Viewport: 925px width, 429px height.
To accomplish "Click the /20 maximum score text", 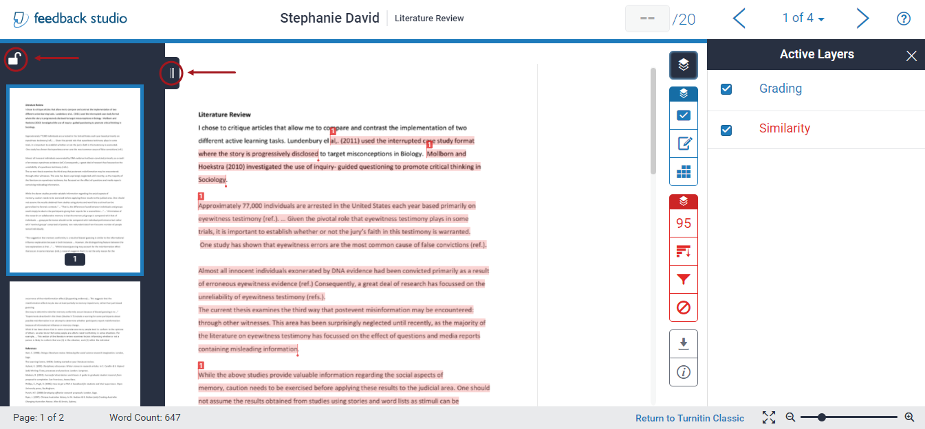I will (x=684, y=19).
